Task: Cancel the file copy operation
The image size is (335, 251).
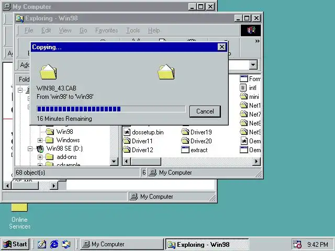Action: [205, 111]
